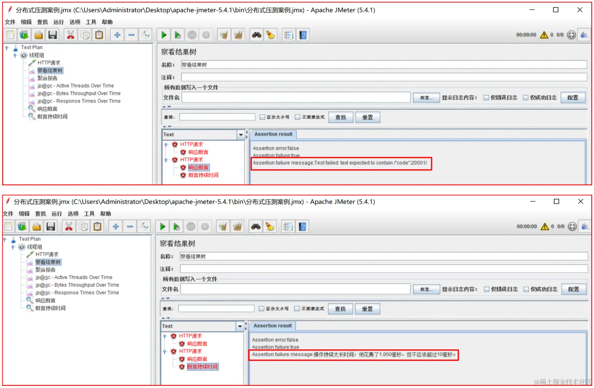Open 帮助 menu in bottom window
This screenshot has height=388, width=594.
[x=106, y=214]
